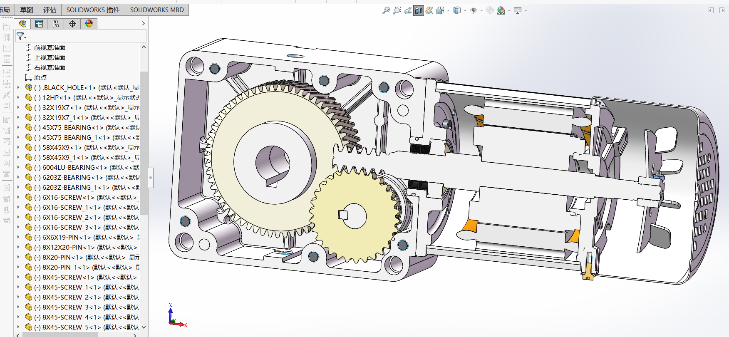Select the 8X45-SCREW_3<1> row text

(87, 307)
